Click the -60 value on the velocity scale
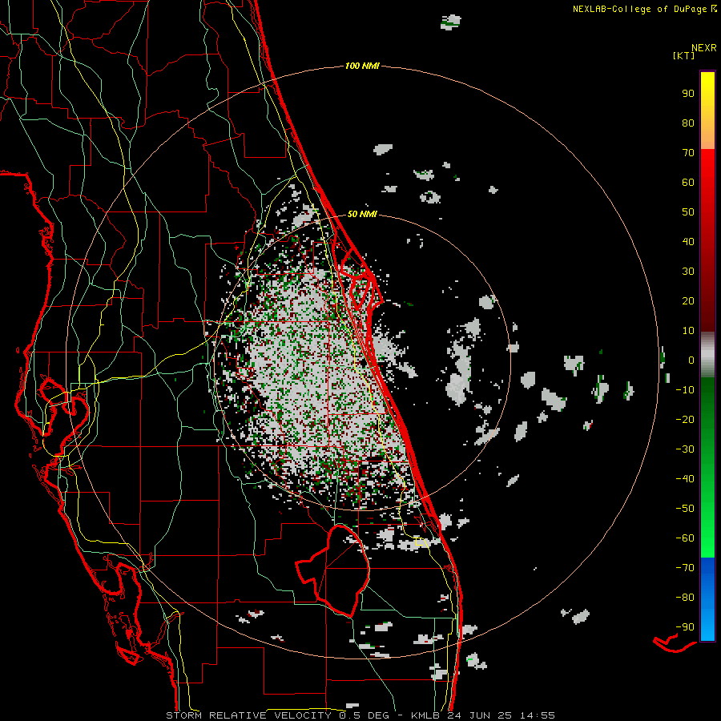The height and width of the screenshot is (721, 721). (x=685, y=538)
